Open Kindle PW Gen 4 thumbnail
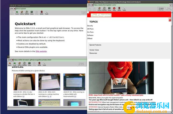This screenshot has height=114, width=173. (x=24, y=82)
